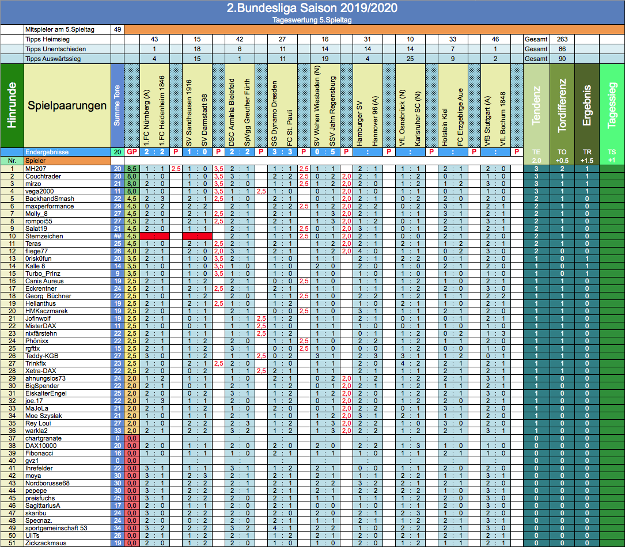Image resolution: width=625 pixels, height=547 pixels.
Task: Select the "Hamburger SV" column header
Action: click(359, 123)
